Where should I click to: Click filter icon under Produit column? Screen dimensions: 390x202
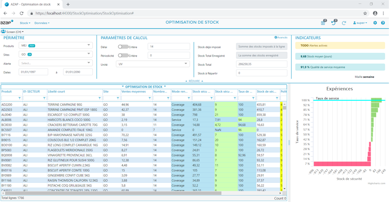tap(19, 98)
